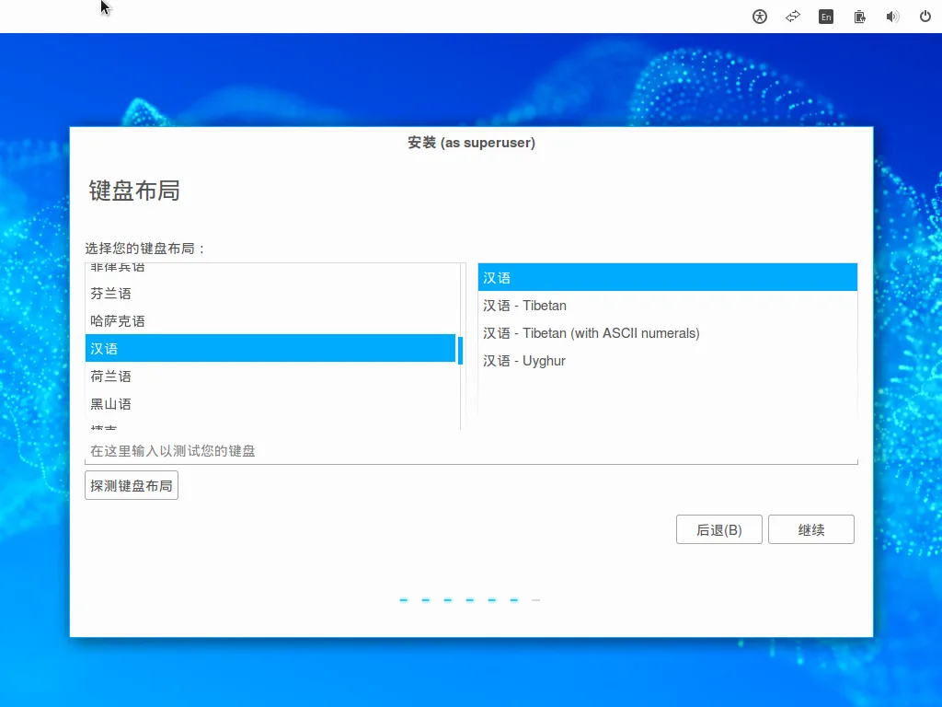Select 荷兰语 from the layout list
Screen dimensions: 942x707
click(110, 377)
